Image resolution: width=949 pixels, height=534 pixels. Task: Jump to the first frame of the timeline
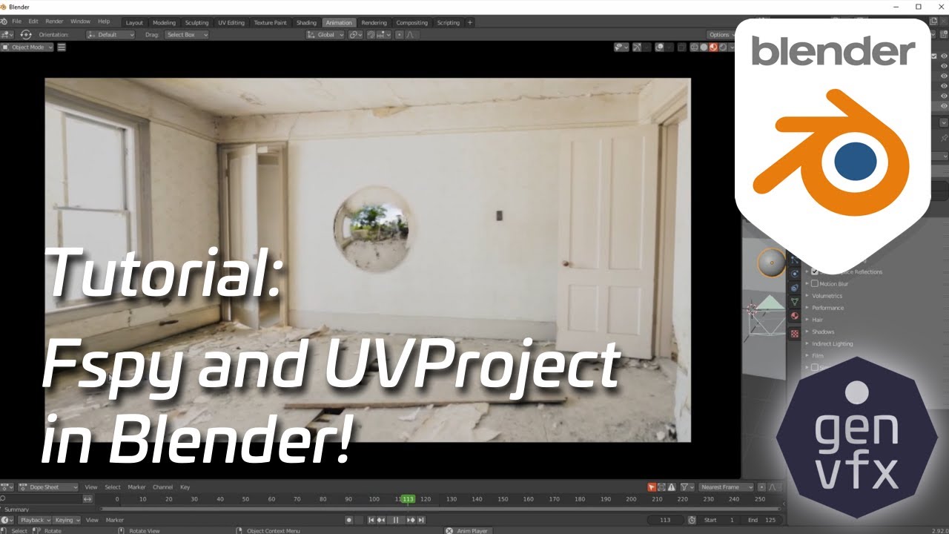point(371,520)
